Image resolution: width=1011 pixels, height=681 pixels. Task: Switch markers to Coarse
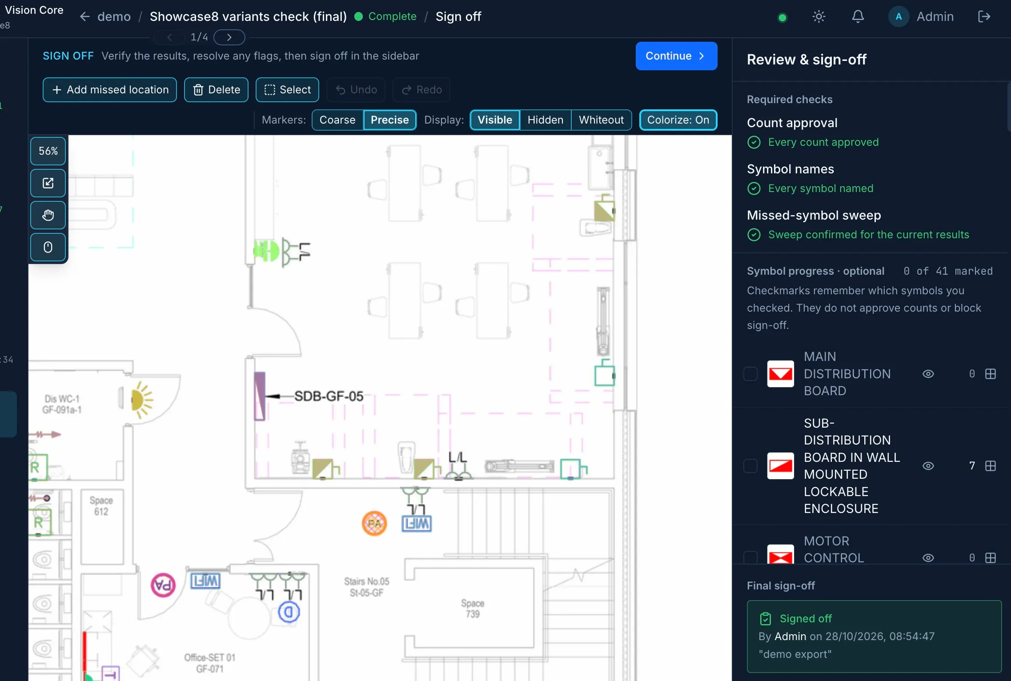point(337,120)
